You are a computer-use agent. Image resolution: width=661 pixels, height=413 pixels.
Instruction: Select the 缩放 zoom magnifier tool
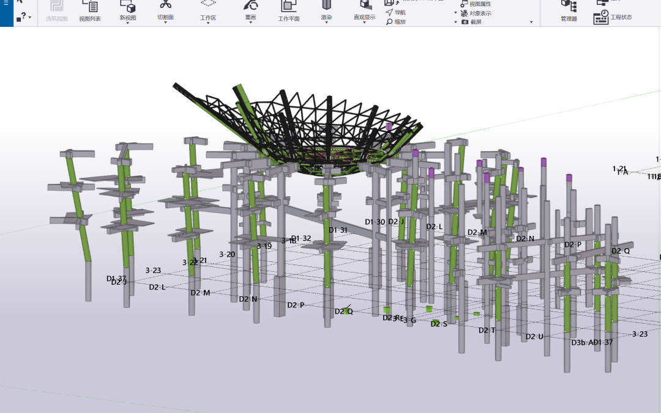[x=396, y=22]
